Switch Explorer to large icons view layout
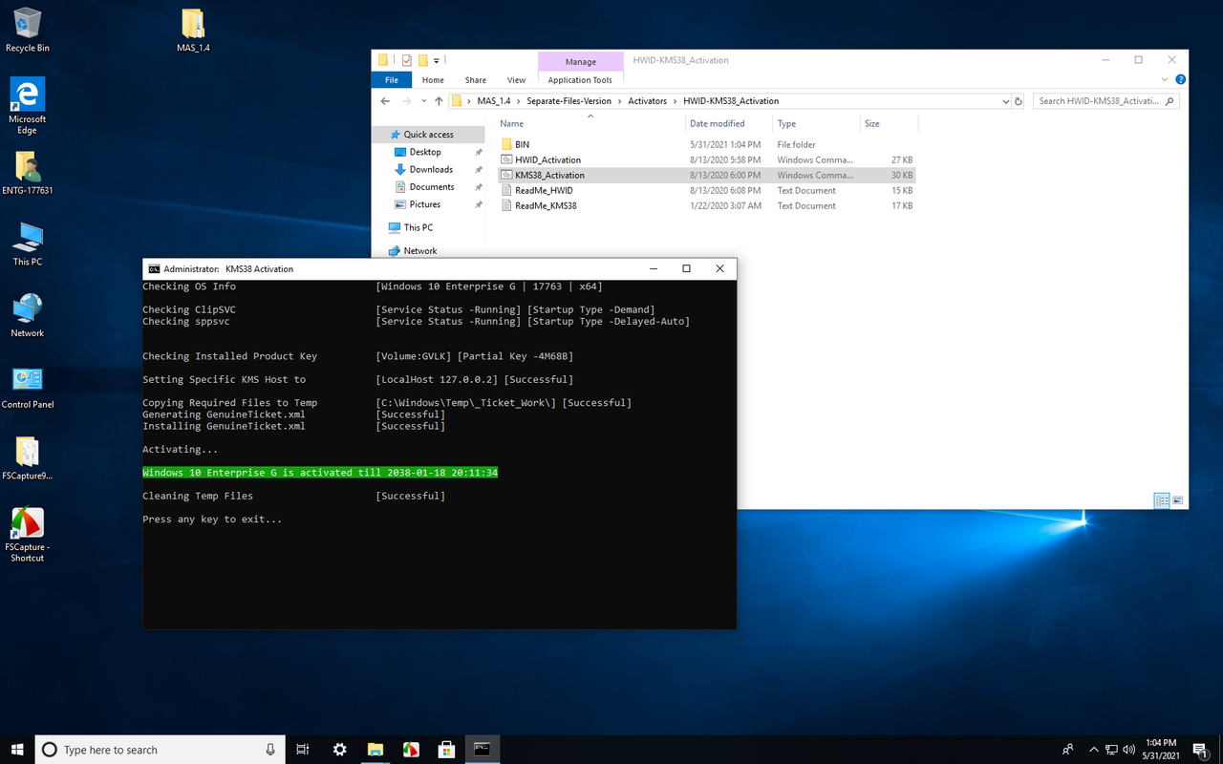The image size is (1223, 764). coord(1178,500)
